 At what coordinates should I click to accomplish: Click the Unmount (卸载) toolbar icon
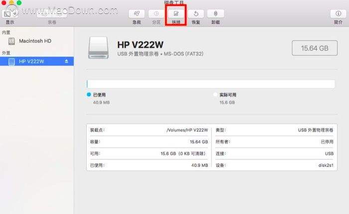pyautogui.click(x=215, y=14)
